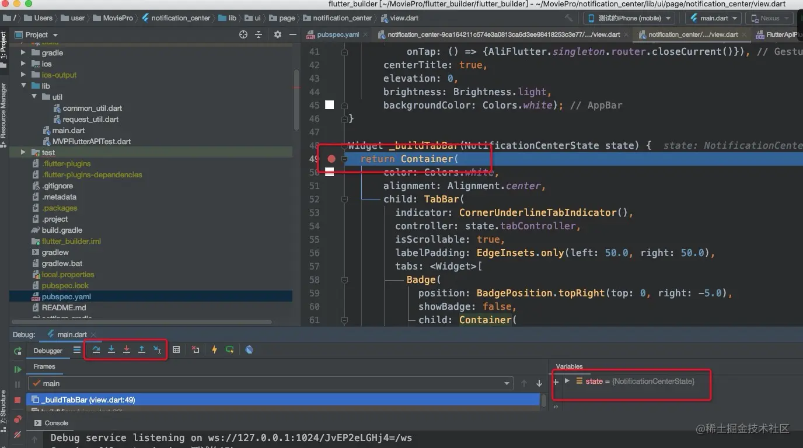Screen dimensions: 803x448
Task: Expand the ios-output folder
Action: point(23,75)
